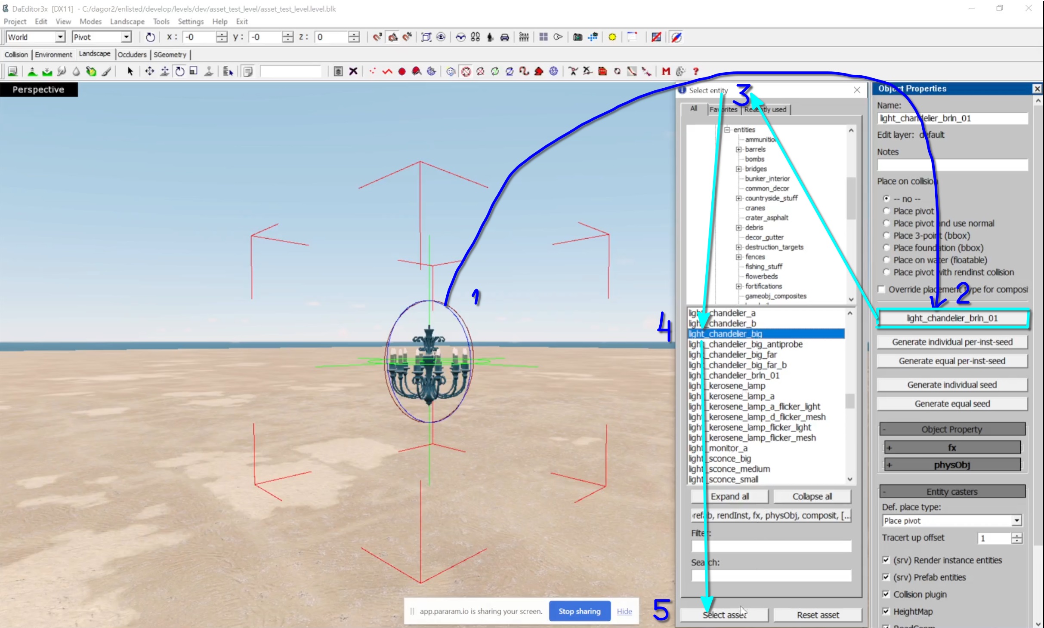Viewport: 1044px width, 628px height.
Task: Open the red question mark help icon
Action: (695, 71)
